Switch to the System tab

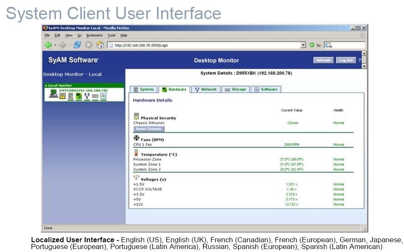[144, 89]
